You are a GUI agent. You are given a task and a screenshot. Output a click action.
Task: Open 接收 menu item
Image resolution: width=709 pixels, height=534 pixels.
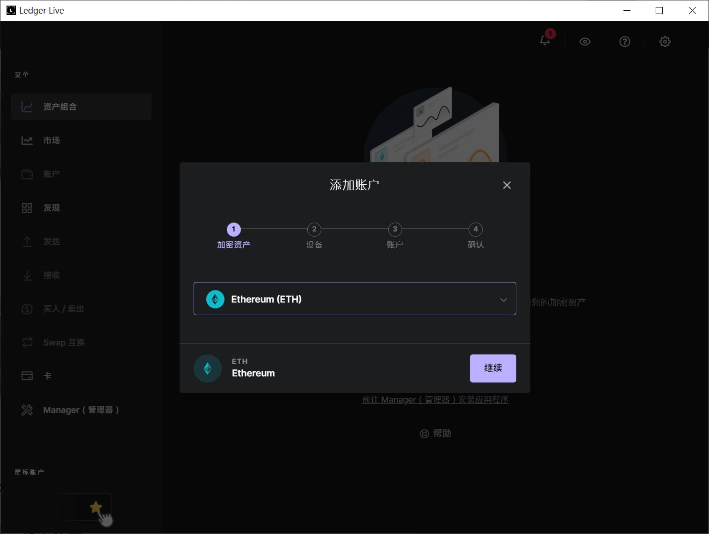(x=81, y=275)
